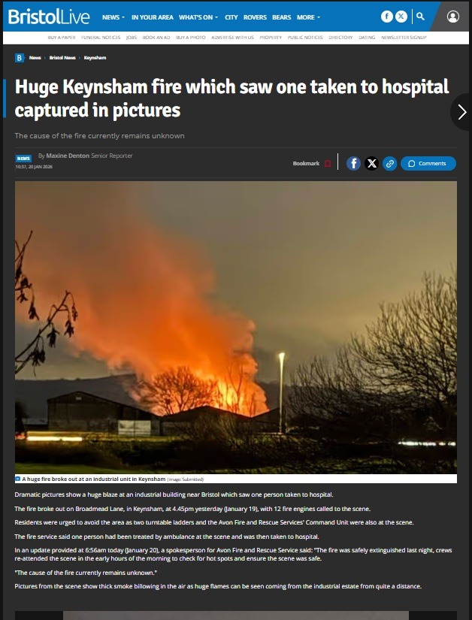Toggle the Bookmark for this article
This screenshot has width=472, height=620.
pos(311,163)
